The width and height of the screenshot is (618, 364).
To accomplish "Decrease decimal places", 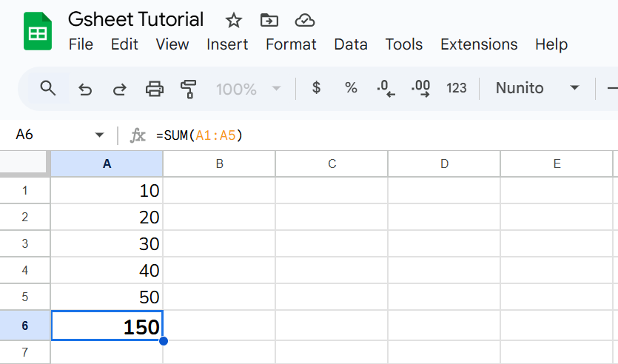I will click(386, 89).
